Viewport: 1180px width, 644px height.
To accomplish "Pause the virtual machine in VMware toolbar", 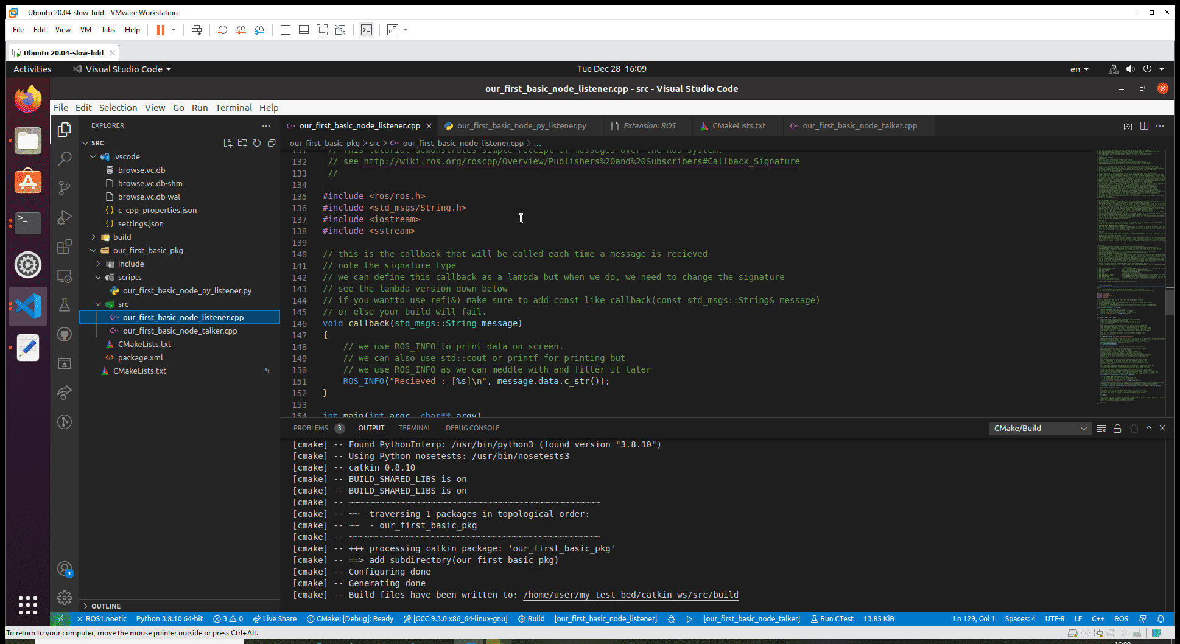I will [161, 30].
